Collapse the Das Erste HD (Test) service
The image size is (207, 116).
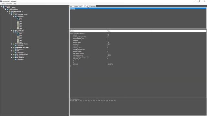tap(12, 15)
